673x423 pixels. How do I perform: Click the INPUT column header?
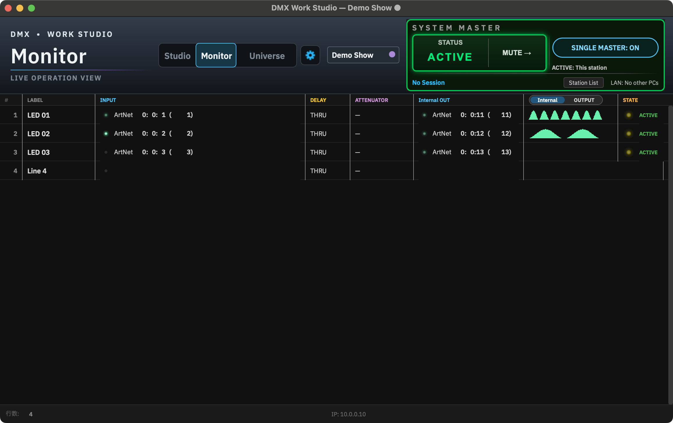(x=108, y=100)
